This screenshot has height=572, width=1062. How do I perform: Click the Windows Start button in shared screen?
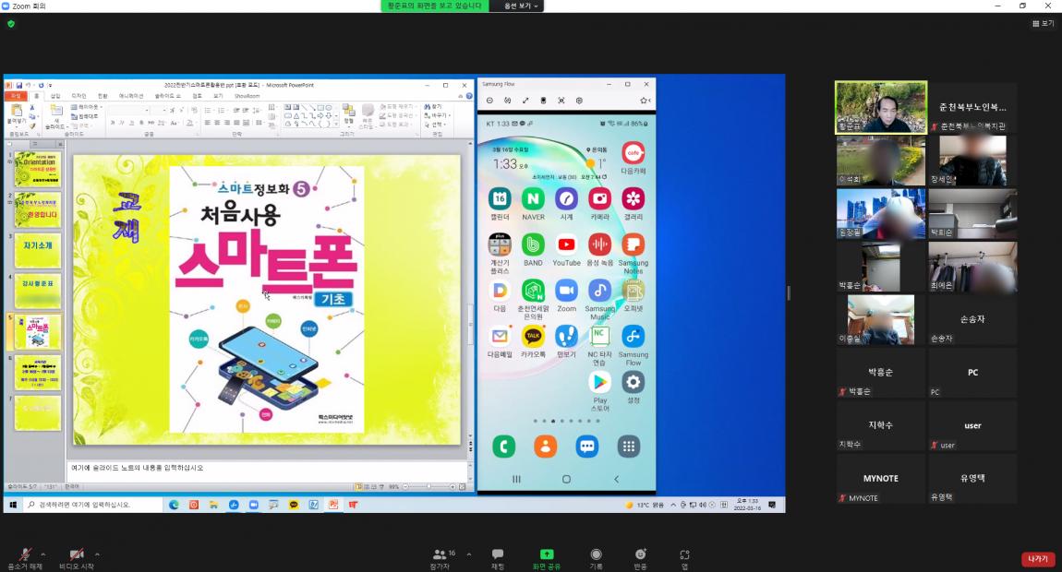(x=13, y=505)
